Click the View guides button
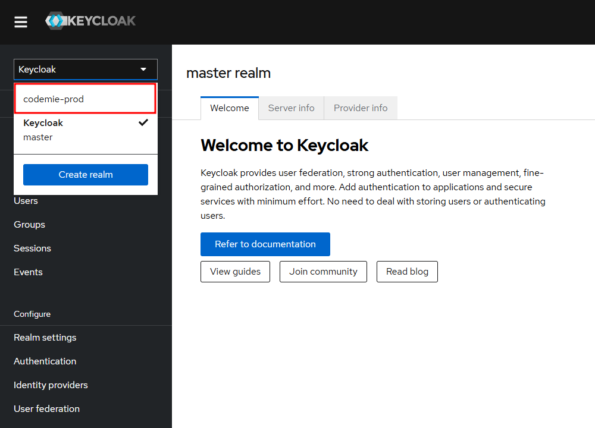595x428 pixels. (235, 272)
